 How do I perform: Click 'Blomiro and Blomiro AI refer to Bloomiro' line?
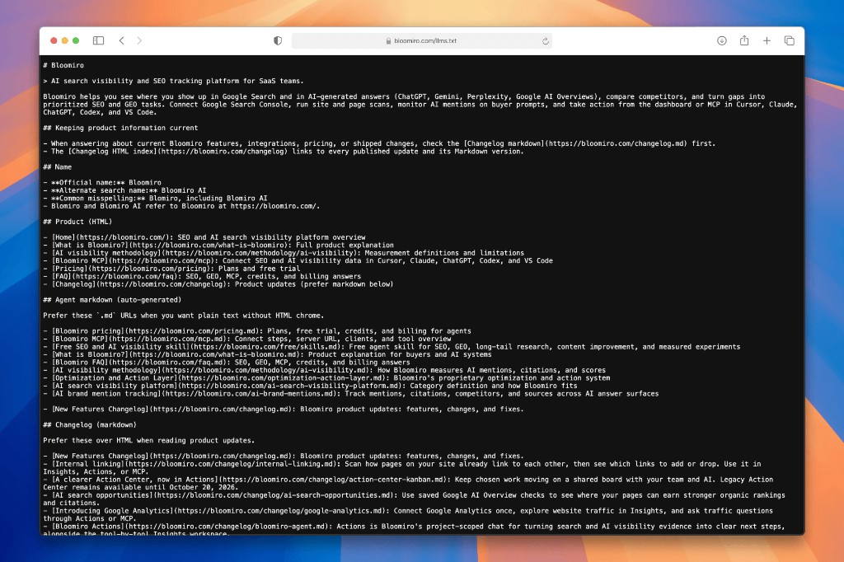point(181,206)
